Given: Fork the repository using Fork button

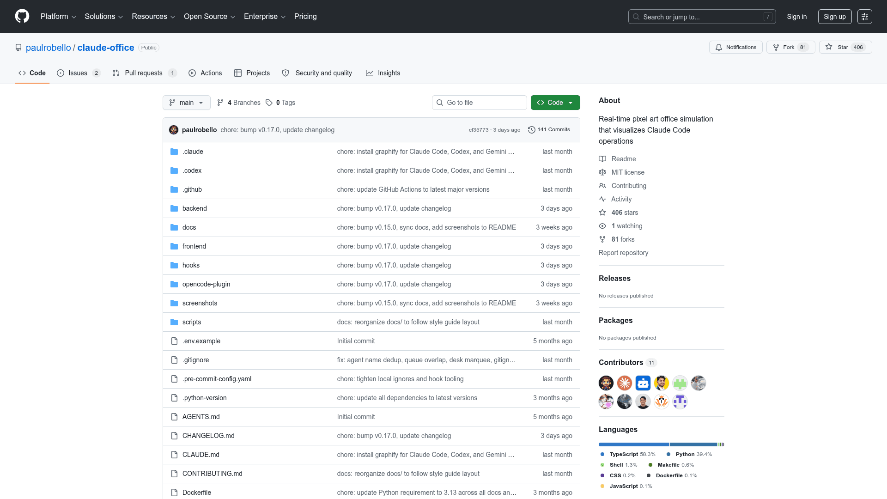Looking at the screenshot, I should pos(790,47).
